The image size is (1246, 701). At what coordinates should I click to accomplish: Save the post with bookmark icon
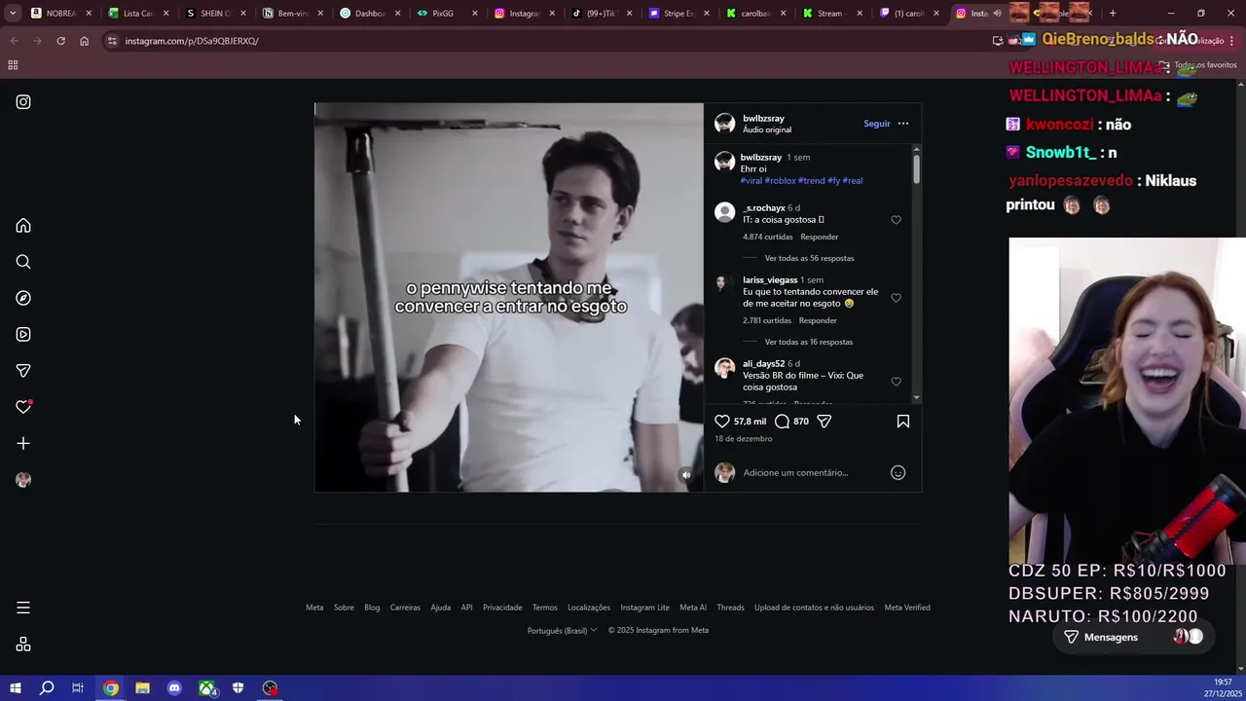(902, 422)
